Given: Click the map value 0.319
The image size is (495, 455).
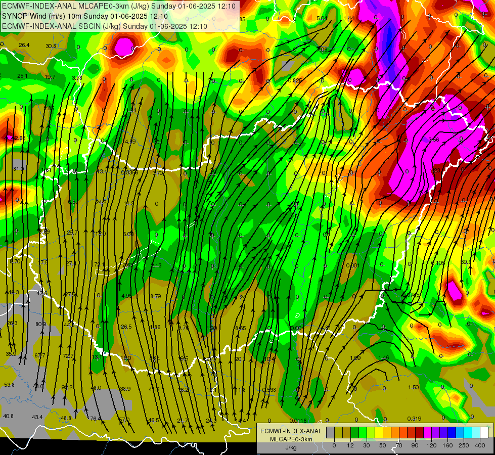Looking at the screenshot, I should pyautogui.click(x=414, y=419).
